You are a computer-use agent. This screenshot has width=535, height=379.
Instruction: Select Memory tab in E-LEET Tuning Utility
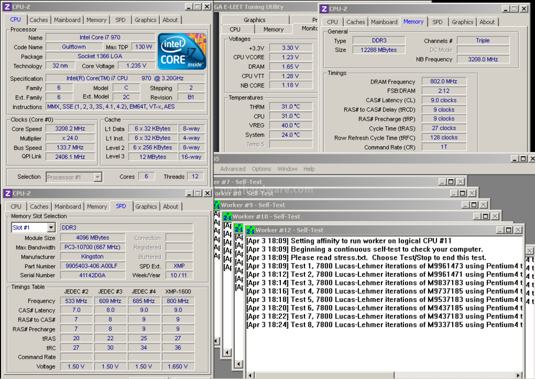coord(273,29)
